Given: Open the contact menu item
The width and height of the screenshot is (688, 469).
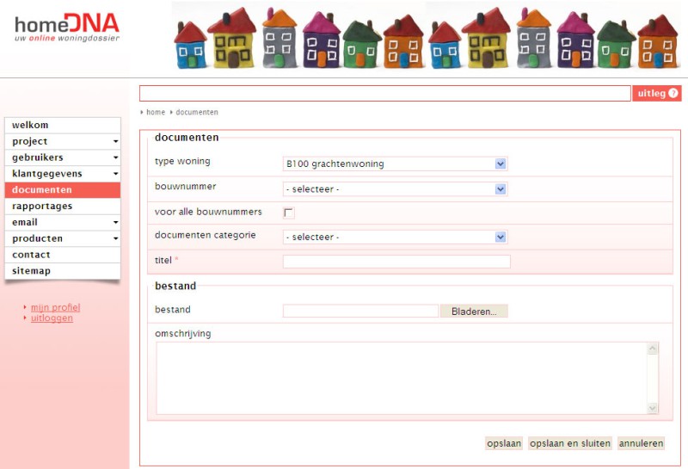Looking at the screenshot, I should [x=62, y=255].
